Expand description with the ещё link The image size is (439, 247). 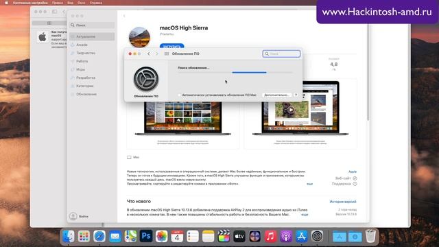(x=309, y=184)
